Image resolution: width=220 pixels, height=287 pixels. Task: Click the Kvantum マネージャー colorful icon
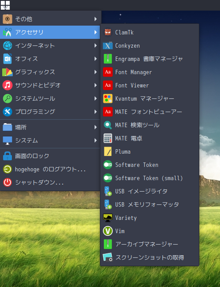[108, 98]
